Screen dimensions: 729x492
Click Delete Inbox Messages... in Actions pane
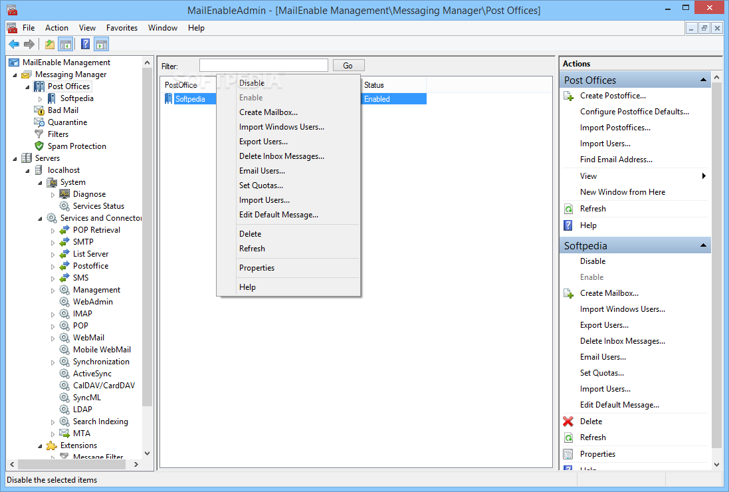tap(623, 341)
